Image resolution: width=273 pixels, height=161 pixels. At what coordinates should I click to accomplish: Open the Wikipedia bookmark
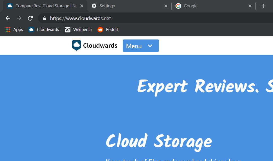(78, 30)
